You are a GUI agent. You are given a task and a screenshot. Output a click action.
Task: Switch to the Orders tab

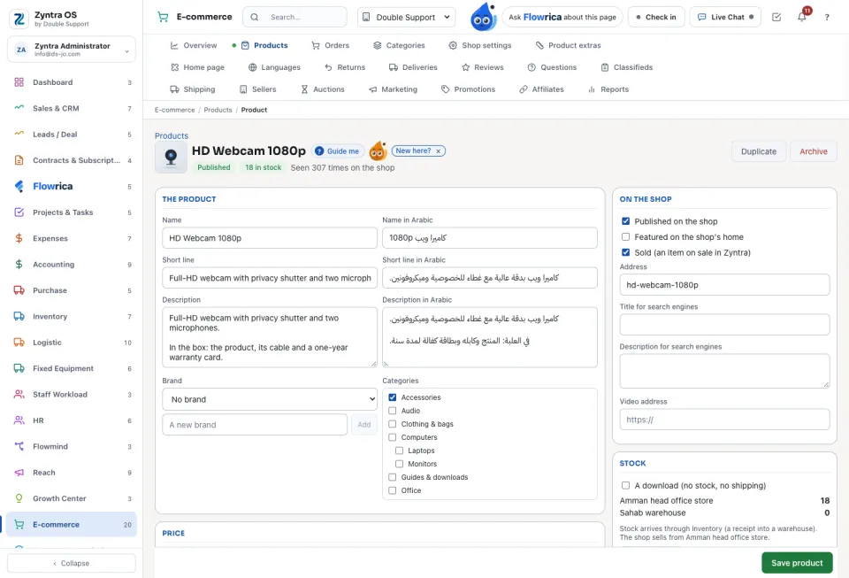pyautogui.click(x=330, y=45)
